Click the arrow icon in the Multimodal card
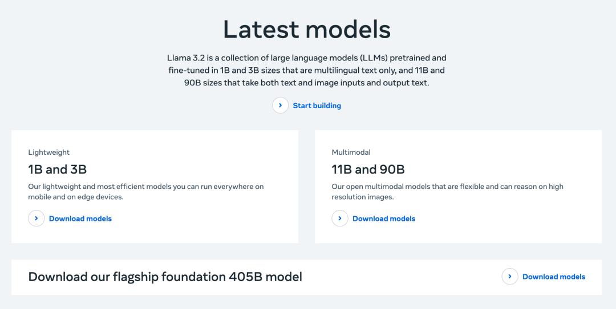616x309 pixels. coord(340,219)
